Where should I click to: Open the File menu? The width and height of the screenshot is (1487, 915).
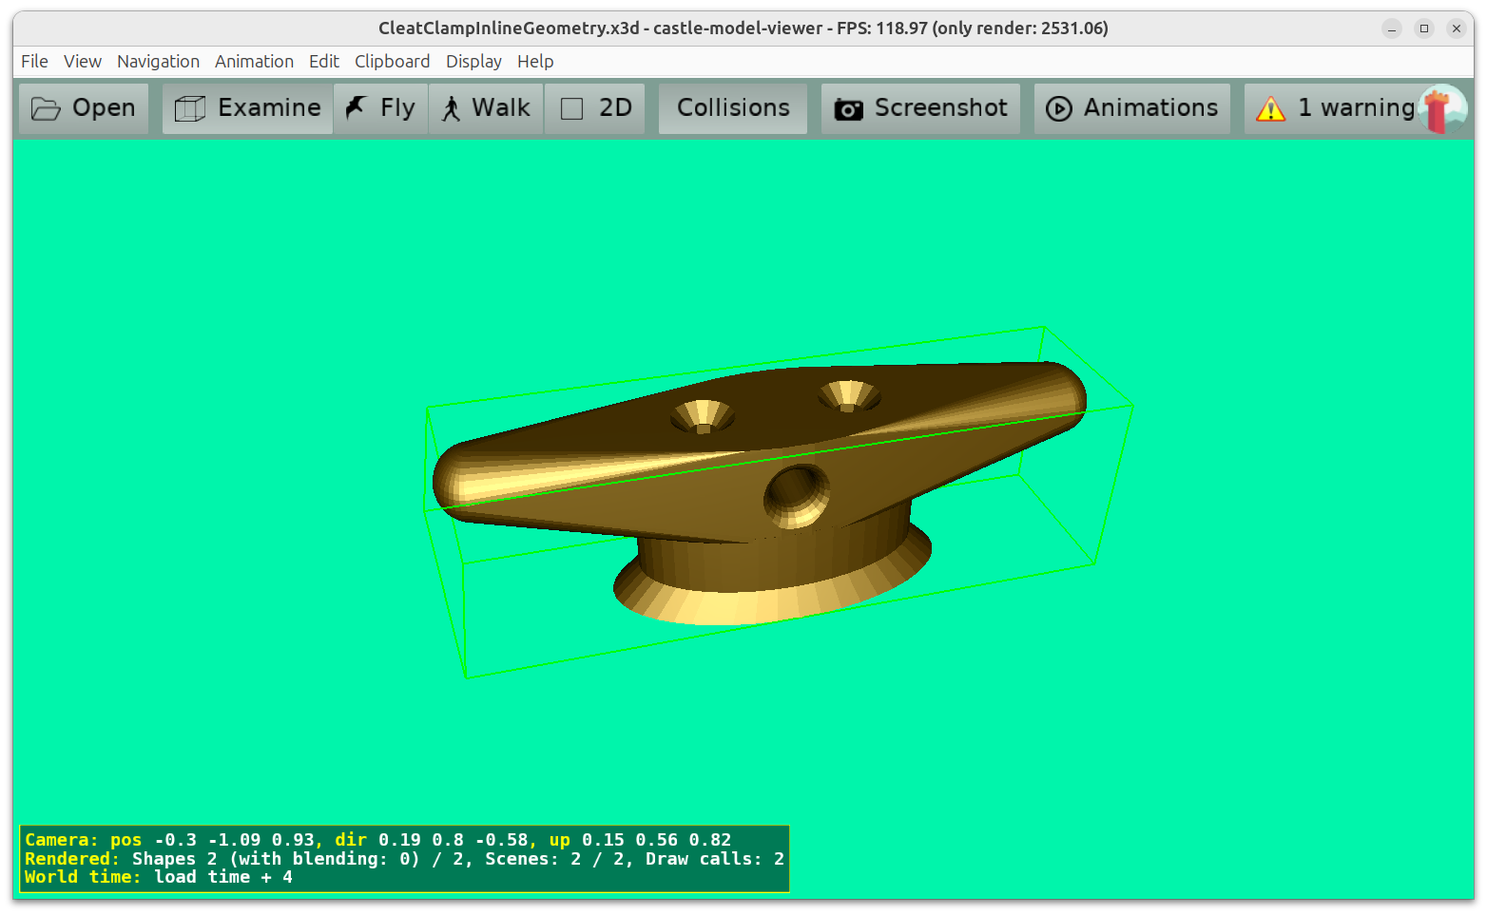coord(34,61)
